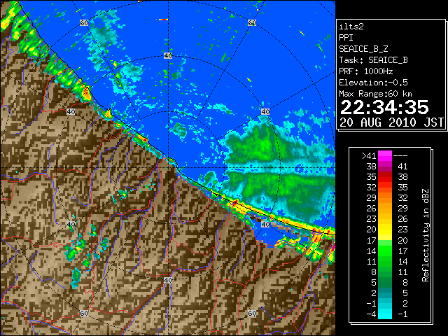
Task: Click the 'ilts2' radar site label
Action: (x=351, y=27)
